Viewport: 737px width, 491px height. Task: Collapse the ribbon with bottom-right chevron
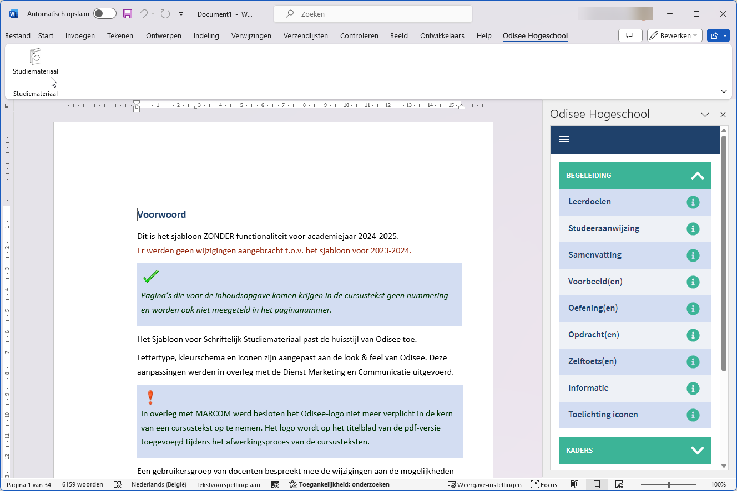click(x=724, y=91)
